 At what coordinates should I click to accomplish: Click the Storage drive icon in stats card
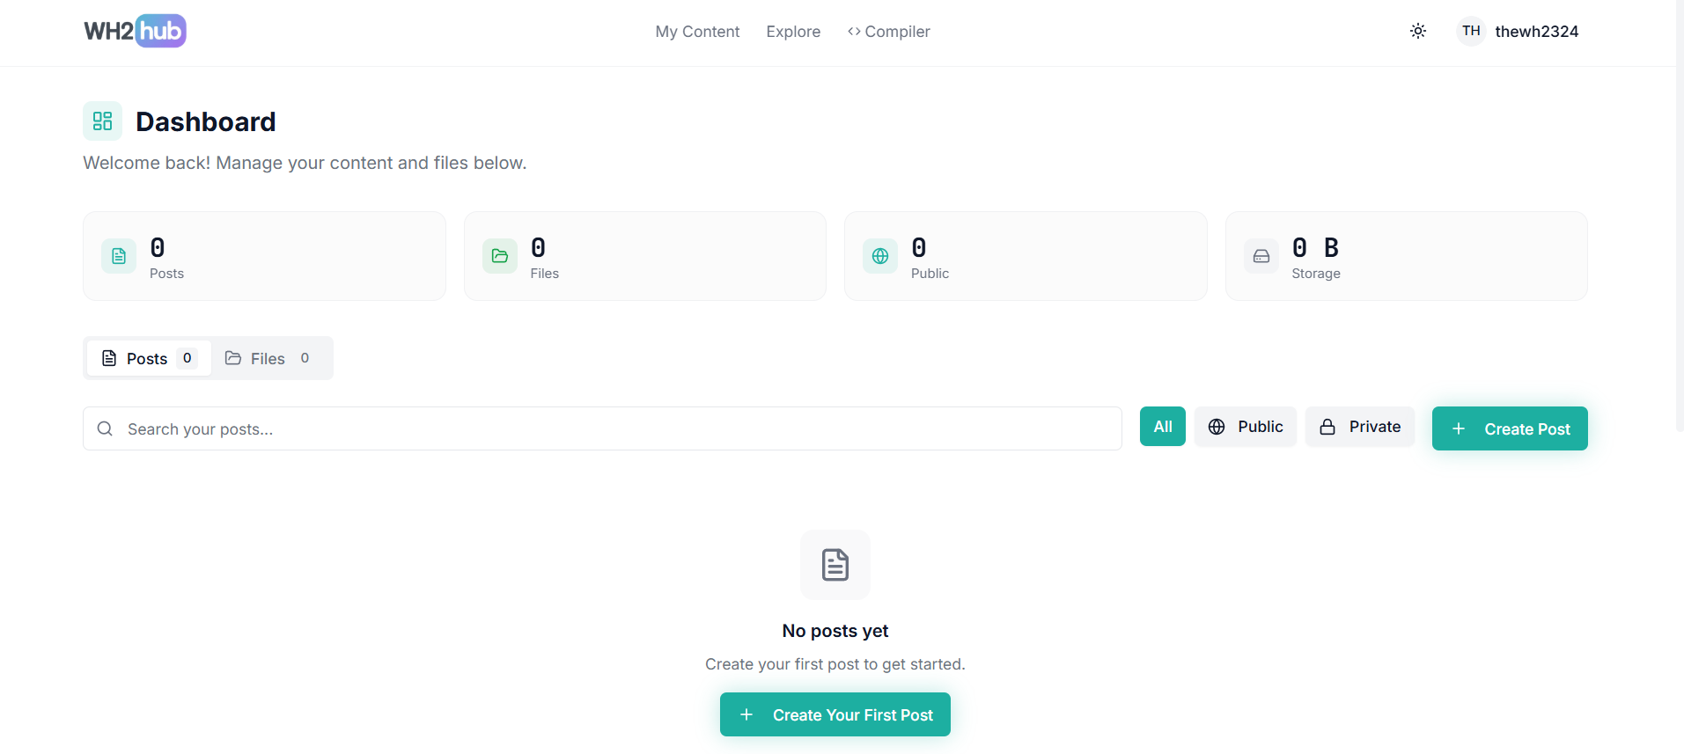pos(1261,256)
